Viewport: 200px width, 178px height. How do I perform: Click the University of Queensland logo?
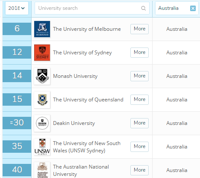pos(42,100)
